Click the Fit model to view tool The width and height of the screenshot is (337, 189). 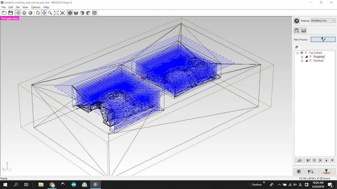pyautogui.click(x=62, y=13)
